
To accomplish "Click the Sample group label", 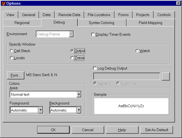I will (100, 94).
